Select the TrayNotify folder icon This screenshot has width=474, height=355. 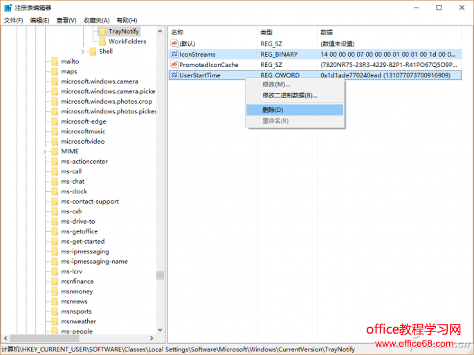click(102, 31)
